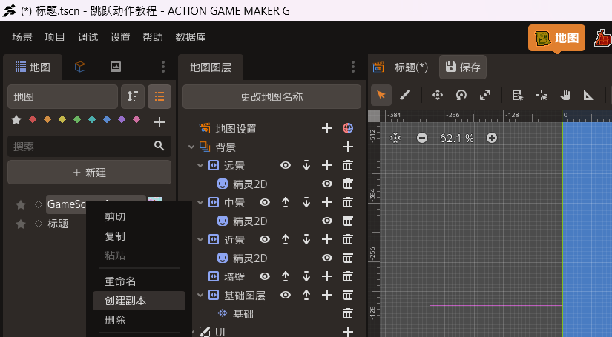Choose 创建副本 from context menu
Screen dimensions: 612x337
pyautogui.click(x=139, y=301)
